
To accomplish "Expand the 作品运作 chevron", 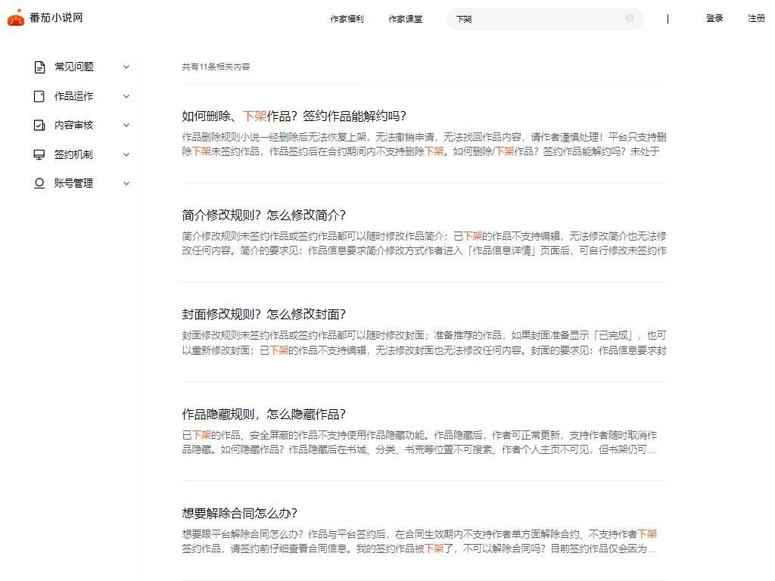I will [126, 96].
